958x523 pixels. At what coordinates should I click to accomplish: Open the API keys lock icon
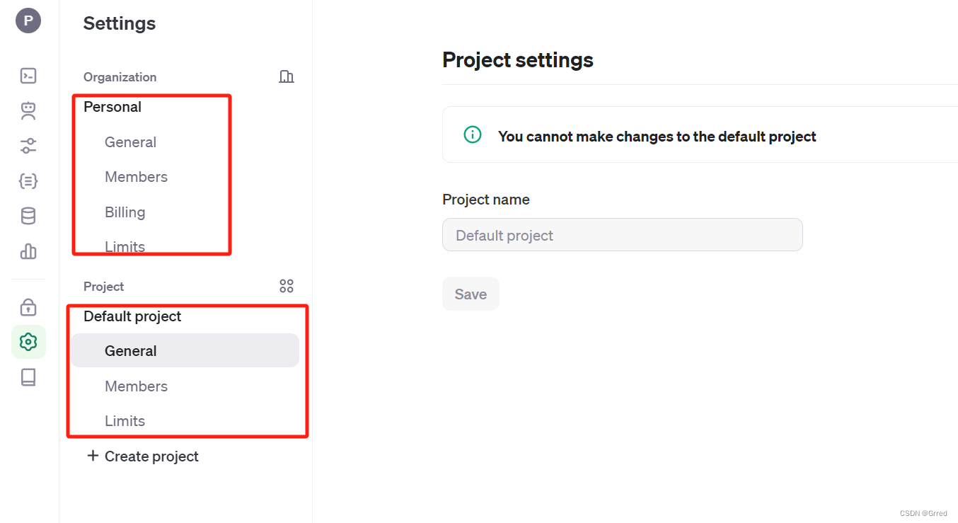click(28, 307)
